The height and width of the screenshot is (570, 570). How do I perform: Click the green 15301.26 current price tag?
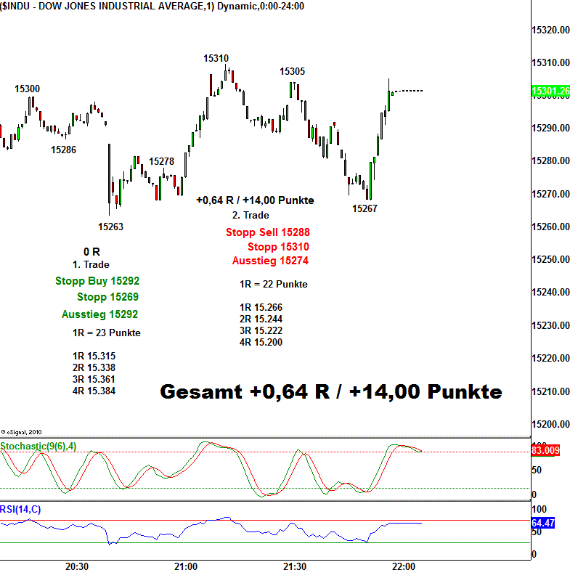[550, 91]
